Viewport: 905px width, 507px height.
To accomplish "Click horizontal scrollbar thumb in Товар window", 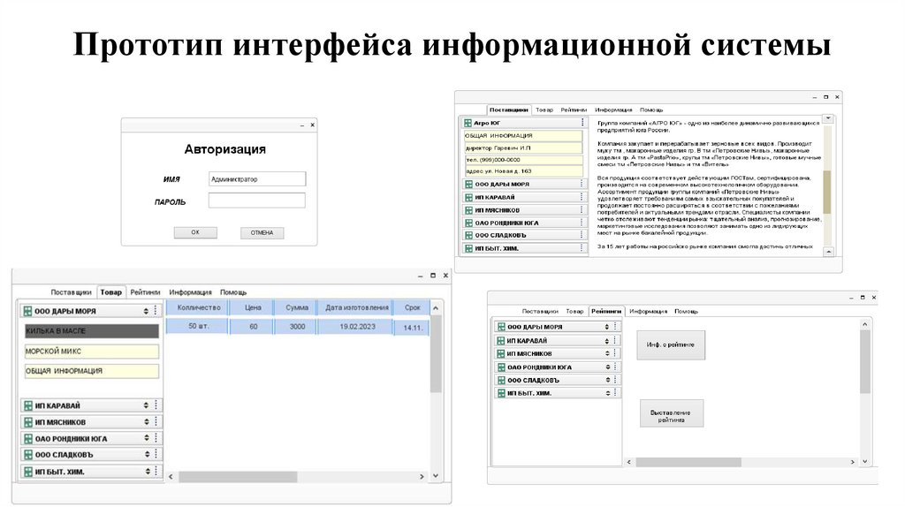I will coord(238,477).
